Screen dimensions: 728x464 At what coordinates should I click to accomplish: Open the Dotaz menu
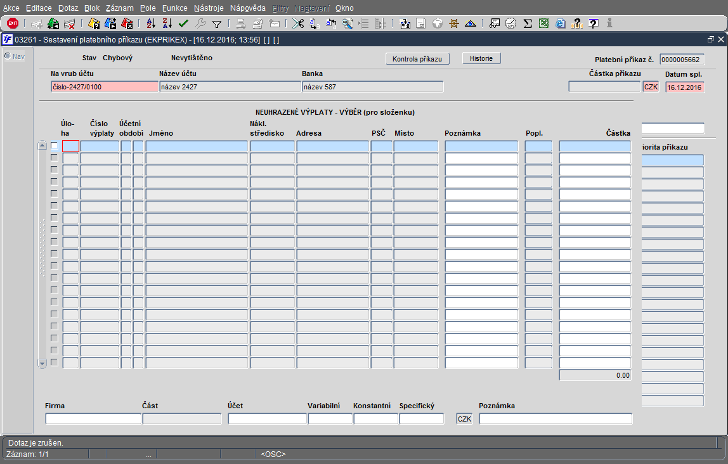pyautogui.click(x=68, y=8)
